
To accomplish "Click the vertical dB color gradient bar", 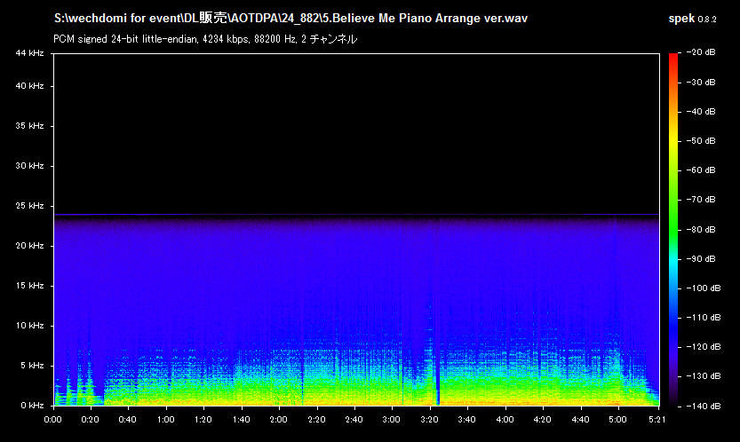I will (x=673, y=229).
